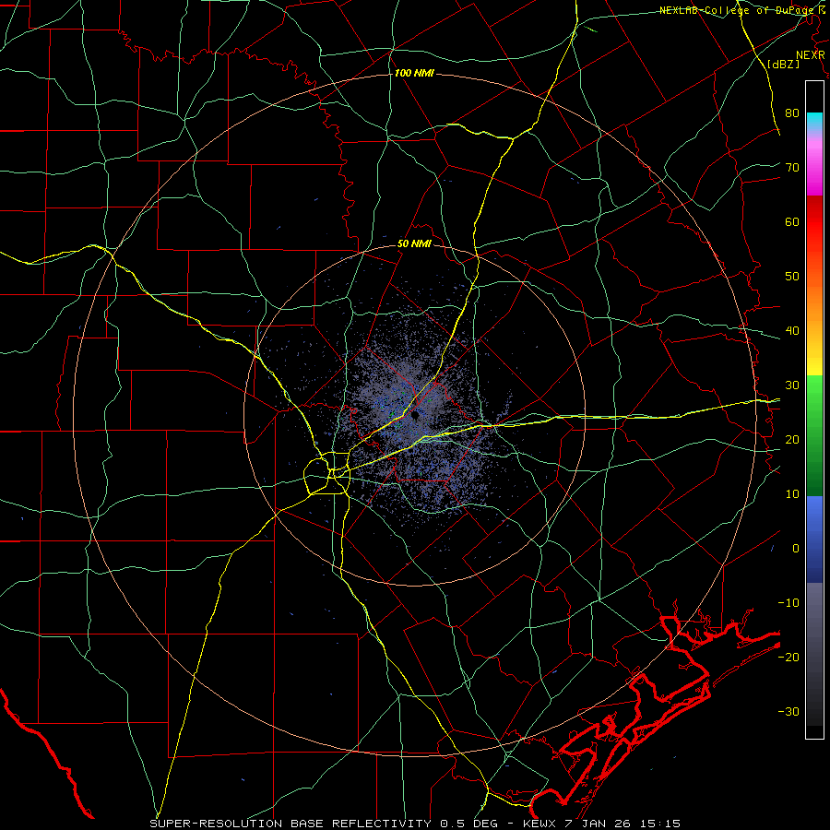The width and height of the screenshot is (830, 830).
Task: Click the '100 NMI' range ring label
Action: (x=414, y=73)
